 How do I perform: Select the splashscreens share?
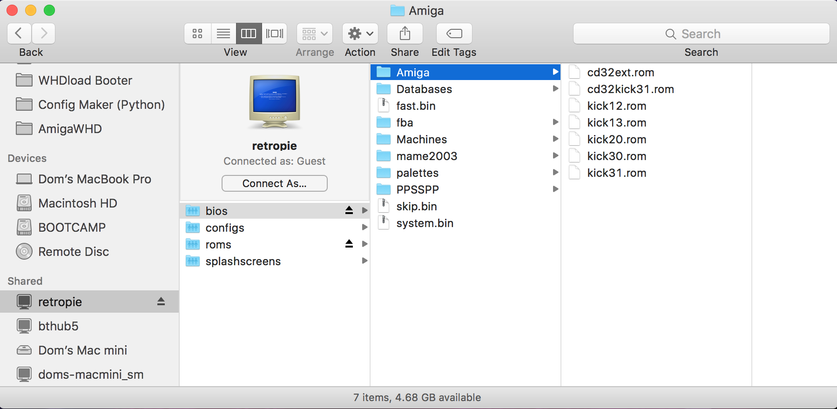[275, 261]
